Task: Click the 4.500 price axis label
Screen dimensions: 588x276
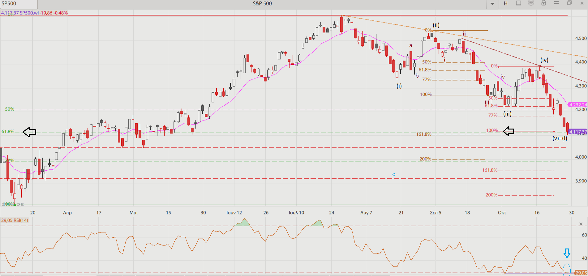Action: pyautogui.click(x=581, y=38)
